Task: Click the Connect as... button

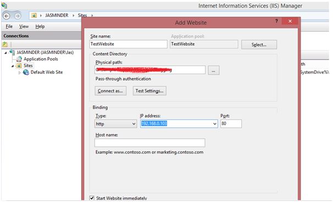Action: 110,91
